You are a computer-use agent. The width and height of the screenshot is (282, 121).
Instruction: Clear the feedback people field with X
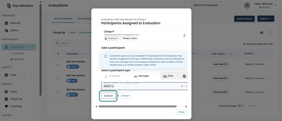pyautogui.click(x=182, y=86)
